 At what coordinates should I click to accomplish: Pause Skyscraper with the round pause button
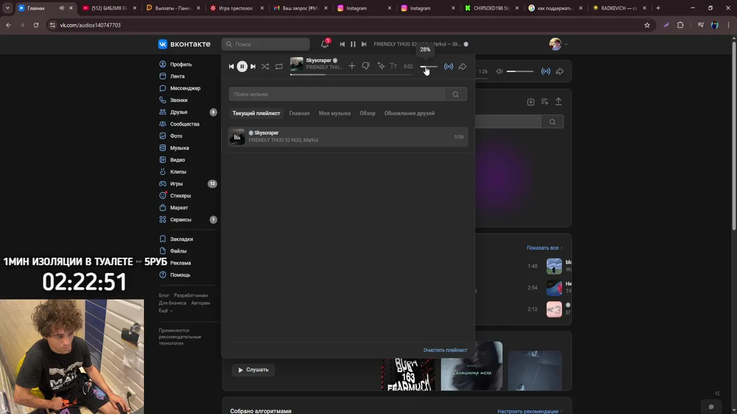pos(242,67)
